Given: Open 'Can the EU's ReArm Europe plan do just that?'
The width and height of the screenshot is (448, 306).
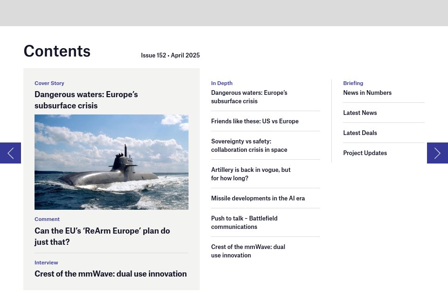Looking at the screenshot, I should point(102,236).
